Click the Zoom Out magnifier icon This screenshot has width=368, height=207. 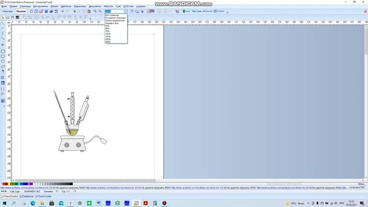coord(100,11)
